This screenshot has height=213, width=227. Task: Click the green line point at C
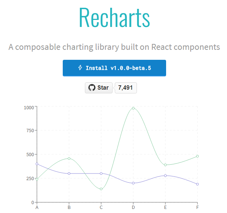(101, 189)
